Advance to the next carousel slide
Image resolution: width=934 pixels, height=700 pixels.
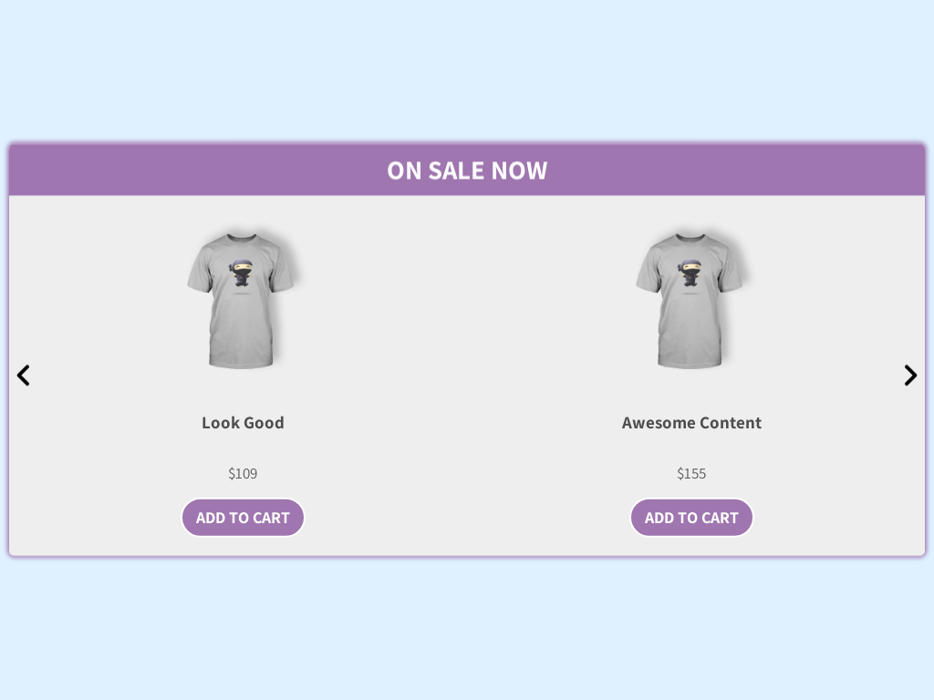(x=910, y=376)
